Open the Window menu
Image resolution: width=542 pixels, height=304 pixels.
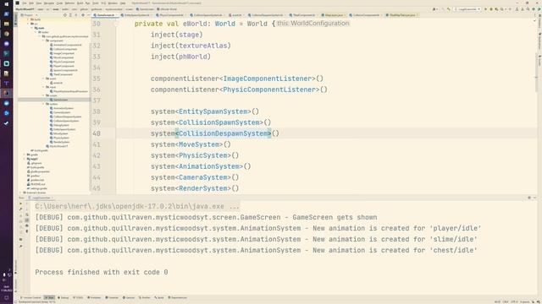coord(113,3)
